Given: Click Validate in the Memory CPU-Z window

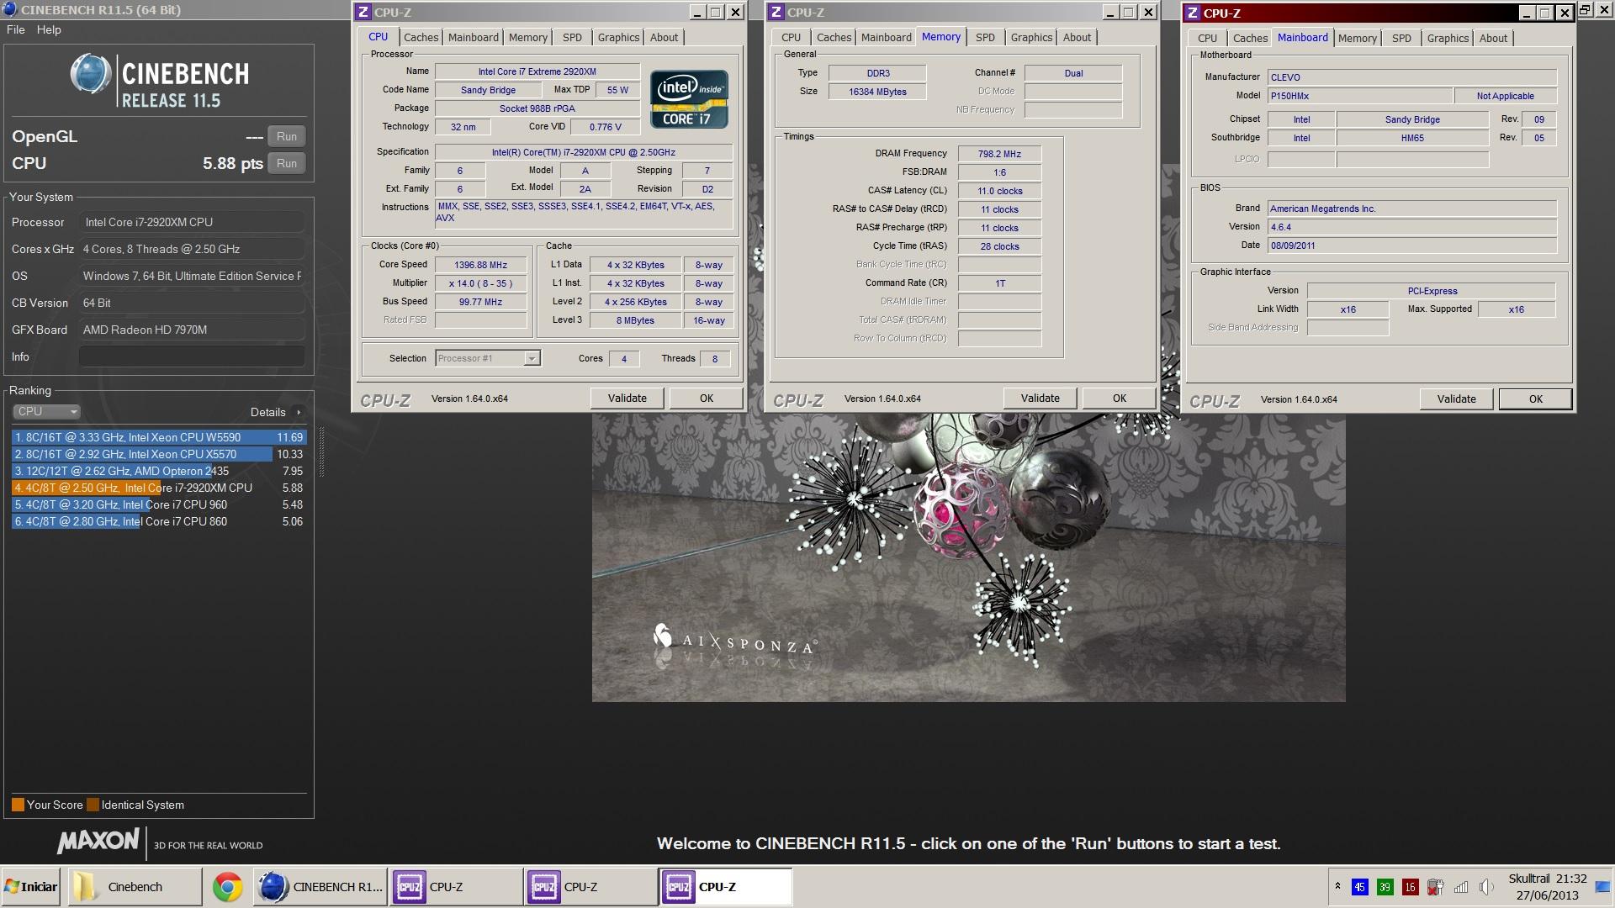Looking at the screenshot, I should [x=1040, y=399].
